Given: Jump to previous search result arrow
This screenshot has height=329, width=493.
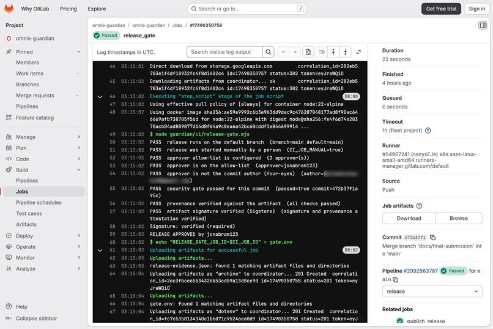Looking at the screenshot, I should pyautogui.click(x=283, y=52).
